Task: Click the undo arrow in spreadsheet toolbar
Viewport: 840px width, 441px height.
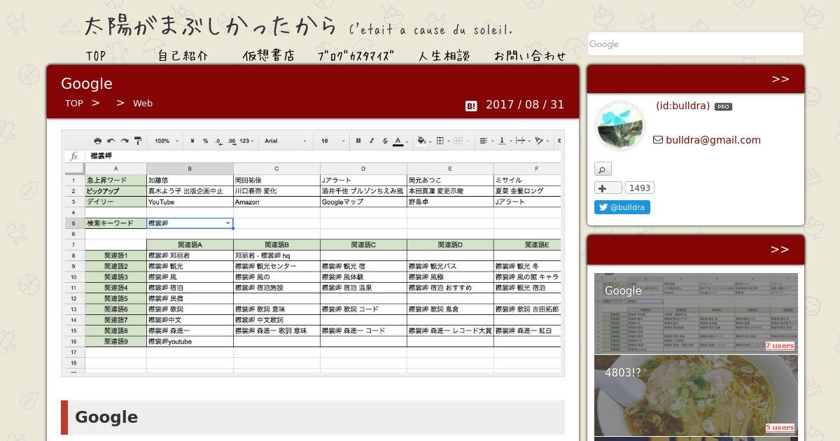Action: [x=111, y=141]
